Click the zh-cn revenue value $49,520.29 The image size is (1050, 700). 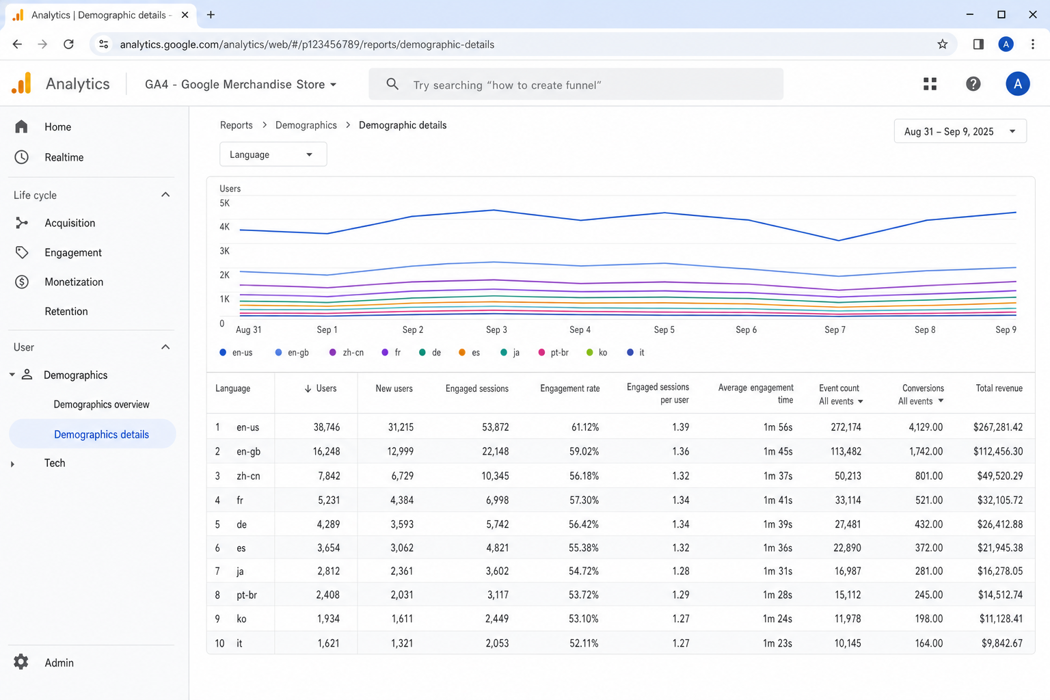pos(1000,476)
